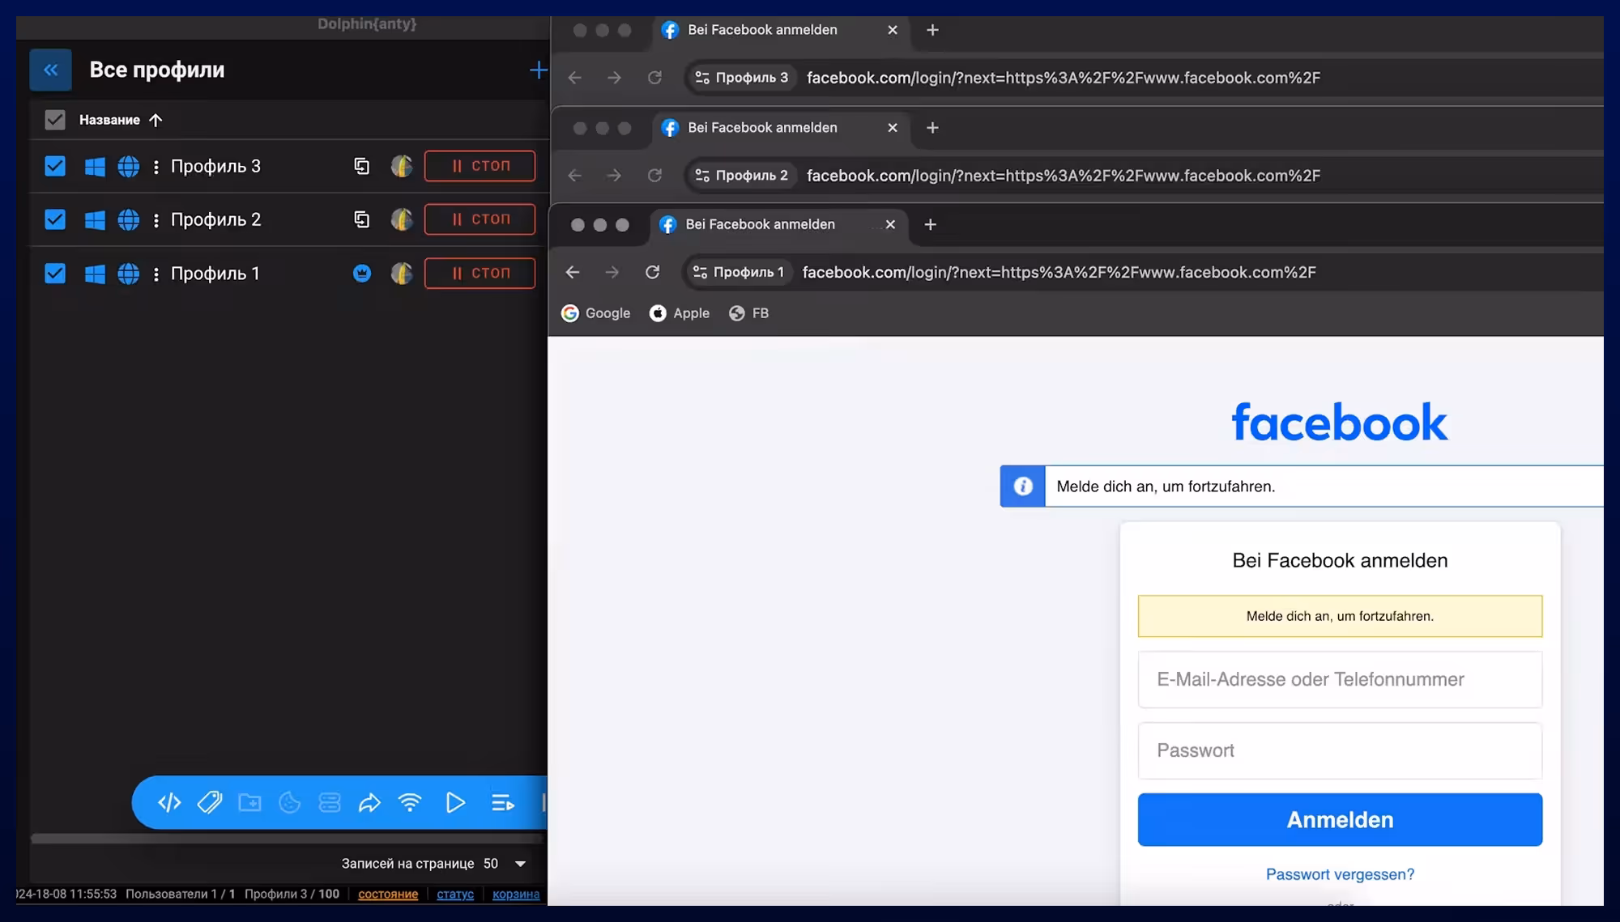
Task: Click the Профиль 1 chip in address bar
Action: 739,272
